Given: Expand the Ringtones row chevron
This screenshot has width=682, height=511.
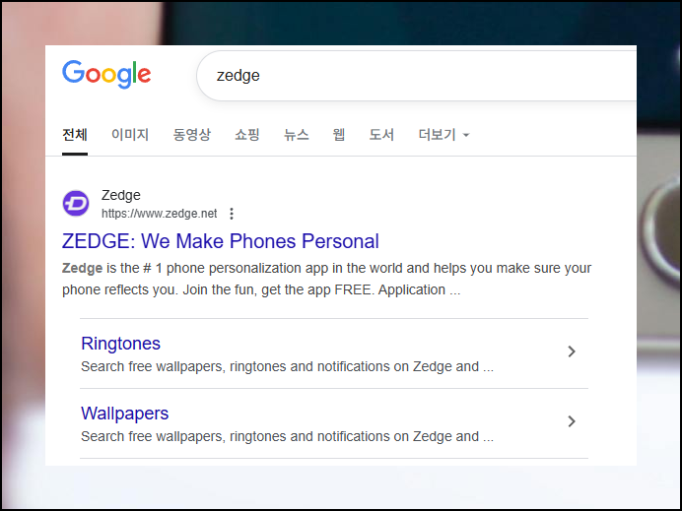Looking at the screenshot, I should click(x=572, y=351).
